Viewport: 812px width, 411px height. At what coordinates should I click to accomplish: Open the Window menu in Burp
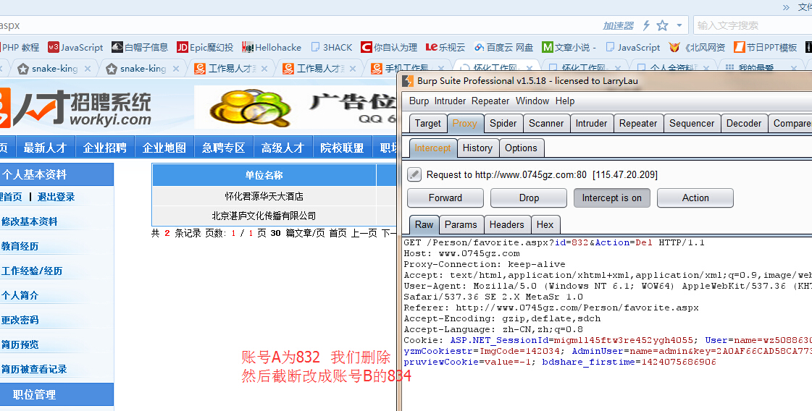tap(532, 101)
